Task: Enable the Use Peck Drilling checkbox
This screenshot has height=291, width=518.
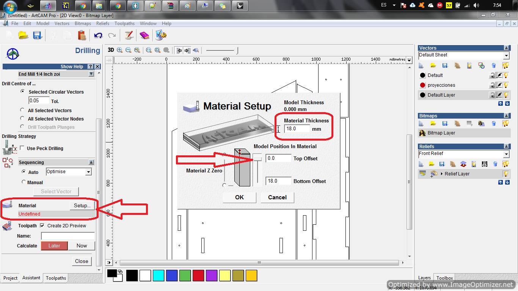Action: coord(22,148)
